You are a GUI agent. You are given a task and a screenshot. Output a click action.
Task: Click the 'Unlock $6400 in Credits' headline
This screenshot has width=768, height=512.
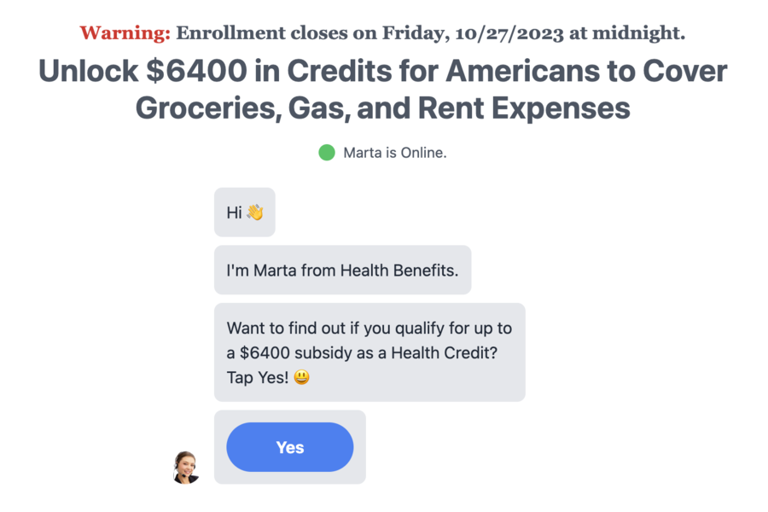click(x=383, y=71)
